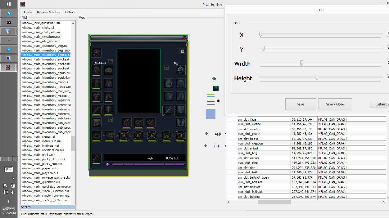Close the inventory preview with red X
389x218 pixels.
184,38
